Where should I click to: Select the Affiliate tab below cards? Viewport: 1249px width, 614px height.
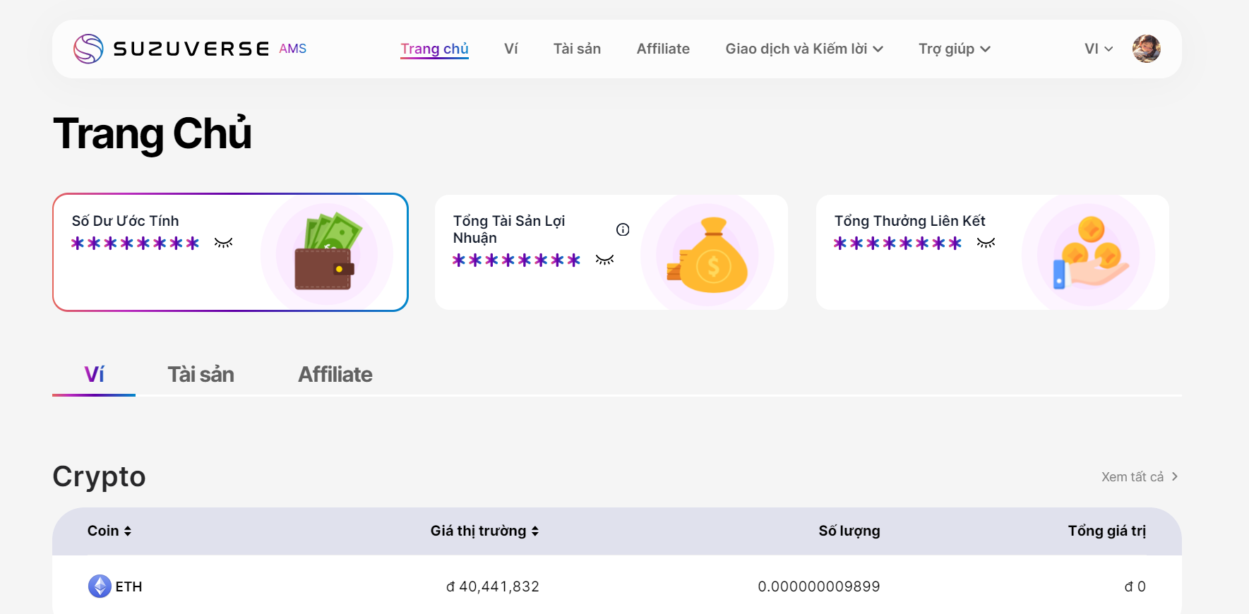pyautogui.click(x=335, y=375)
